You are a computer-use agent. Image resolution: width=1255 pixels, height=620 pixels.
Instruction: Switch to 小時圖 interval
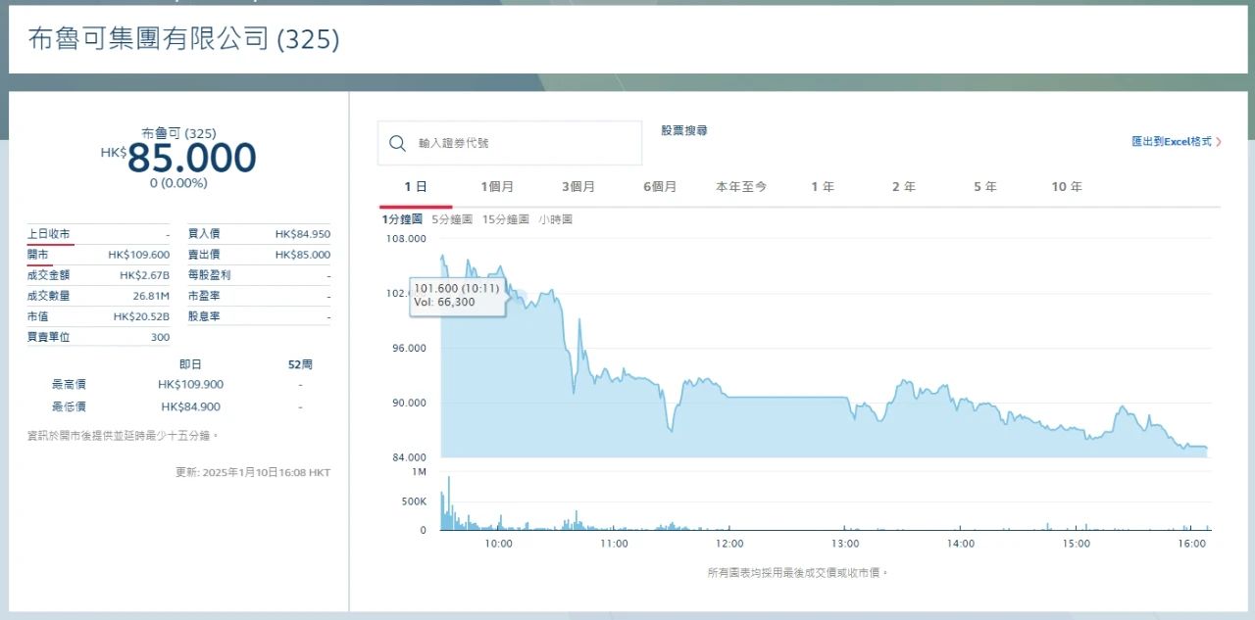[555, 219]
